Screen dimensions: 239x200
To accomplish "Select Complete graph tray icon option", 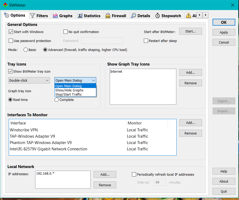I will (57, 100).
